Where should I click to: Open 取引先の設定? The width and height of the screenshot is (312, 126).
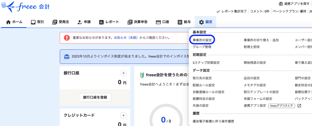[202, 78]
